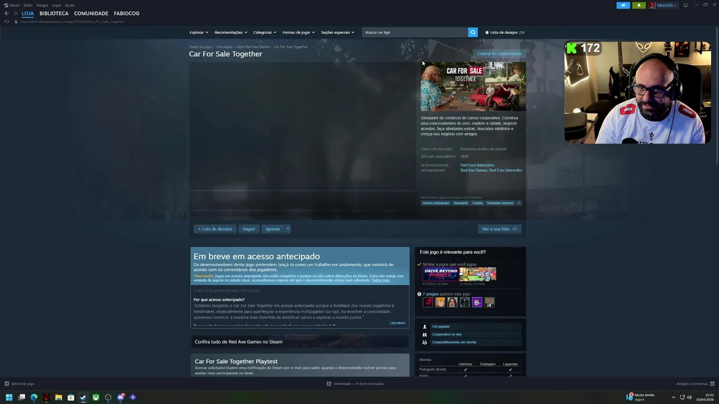Expand the Explorar store dropdown
Viewport: 719px width, 404px height.
(x=199, y=33)
